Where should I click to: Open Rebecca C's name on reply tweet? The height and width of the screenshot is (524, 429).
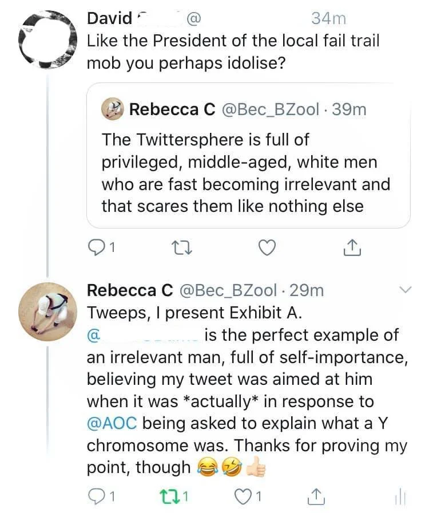pyautogui.click(x=129, y=290)
